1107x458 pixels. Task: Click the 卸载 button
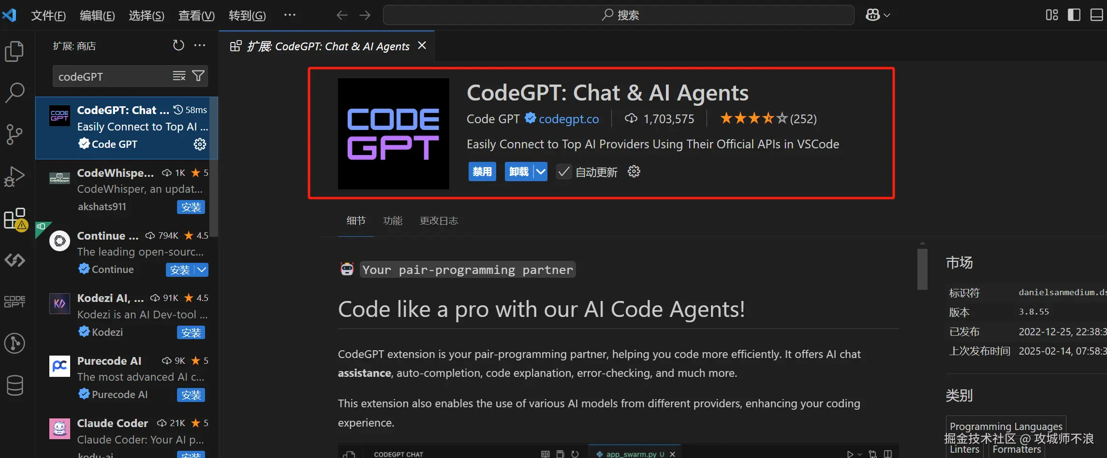[x=519, y=172]
